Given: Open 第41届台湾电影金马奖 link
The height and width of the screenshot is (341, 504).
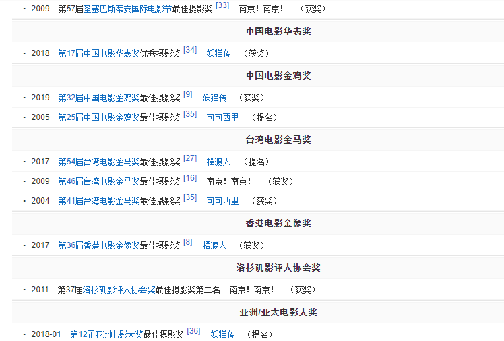Looking at the screenshot, I should pos(98,201).
